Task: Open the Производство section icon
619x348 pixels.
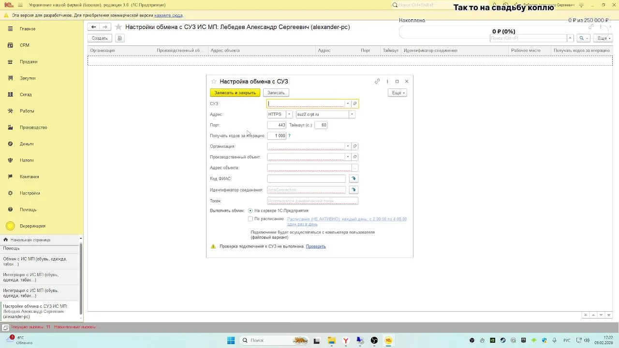Action: point(10,128)
